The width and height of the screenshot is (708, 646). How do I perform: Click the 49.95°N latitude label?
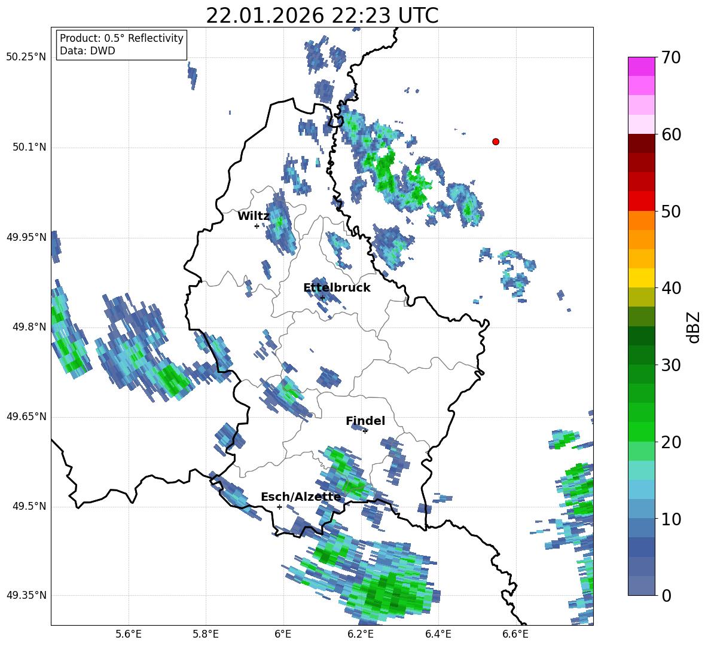(x=26, y=237)
